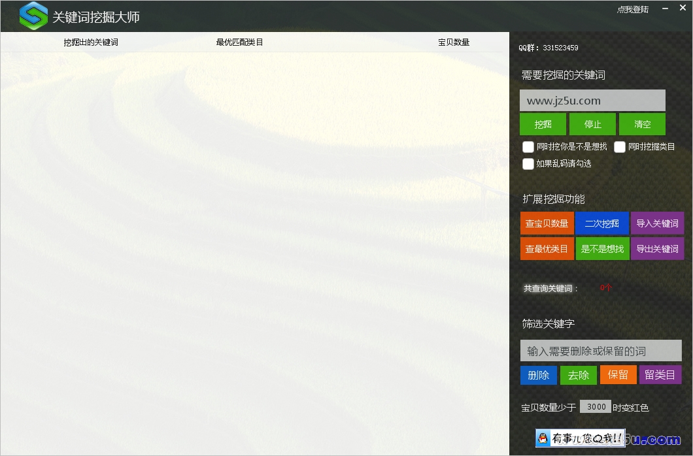Viewport: 693px width, 456px height.
Task: Click the orange 查宝贝数量 button
Action: [x=547, y=223]
